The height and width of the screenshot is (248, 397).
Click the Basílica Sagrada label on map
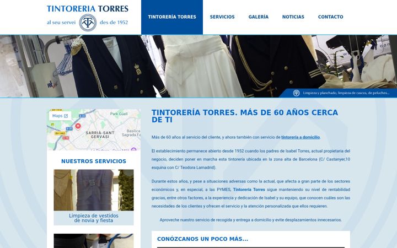point(131,133)
